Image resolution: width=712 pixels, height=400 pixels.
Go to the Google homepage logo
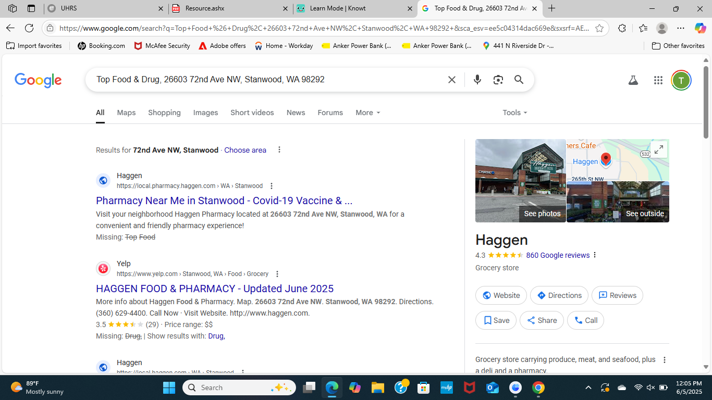coord(38,80)
